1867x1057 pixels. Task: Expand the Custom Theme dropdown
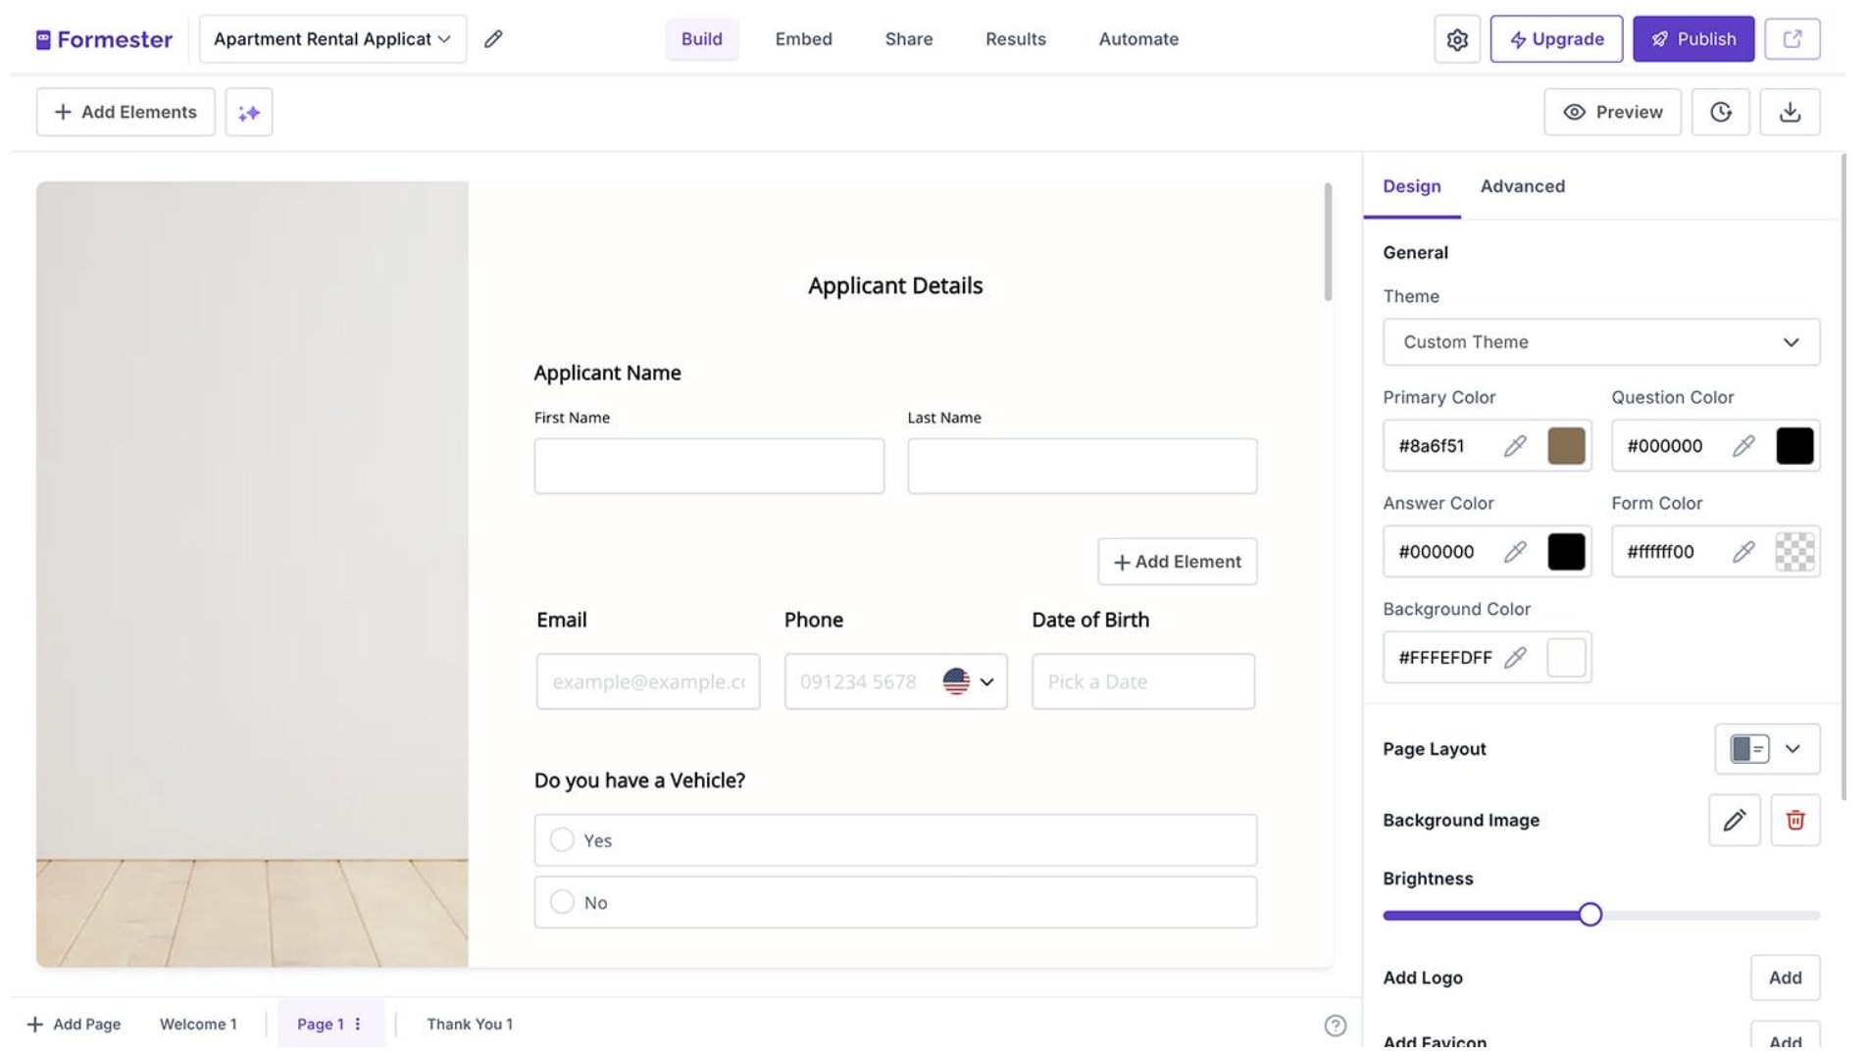(1600, 342)
